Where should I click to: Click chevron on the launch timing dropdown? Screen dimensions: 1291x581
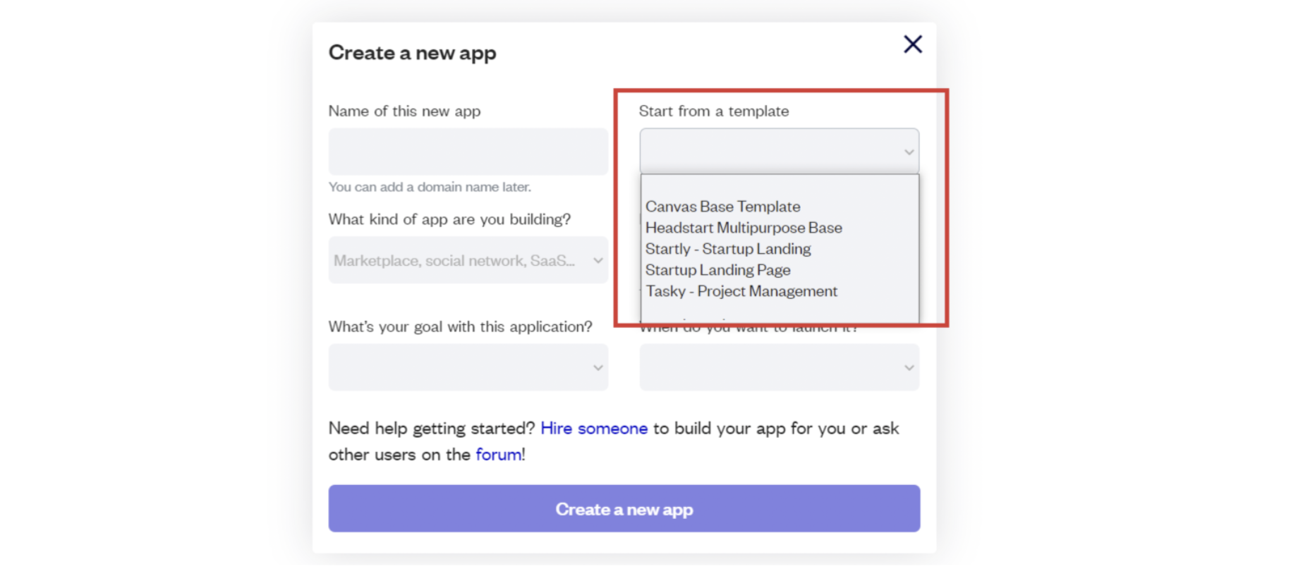click(x=909, y=367)
